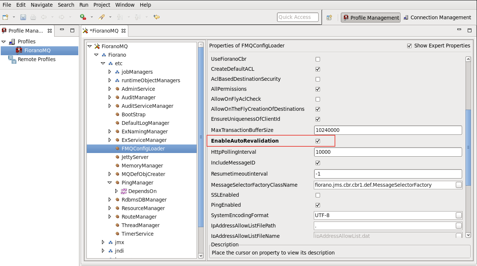Uncheck EnsureUniquenessOfClientId checkbox
The height and width of the screenshot is (266, 477).
pyautogui.click(x=318, y=119)
